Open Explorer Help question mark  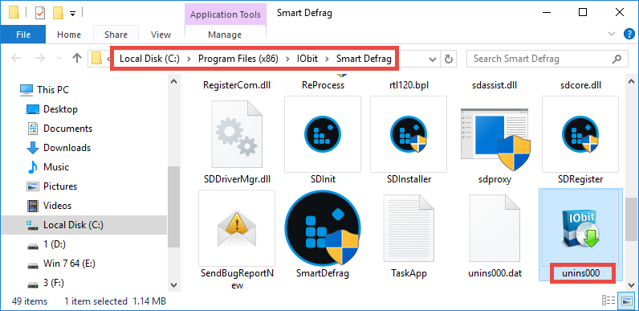tap(629, 35)
